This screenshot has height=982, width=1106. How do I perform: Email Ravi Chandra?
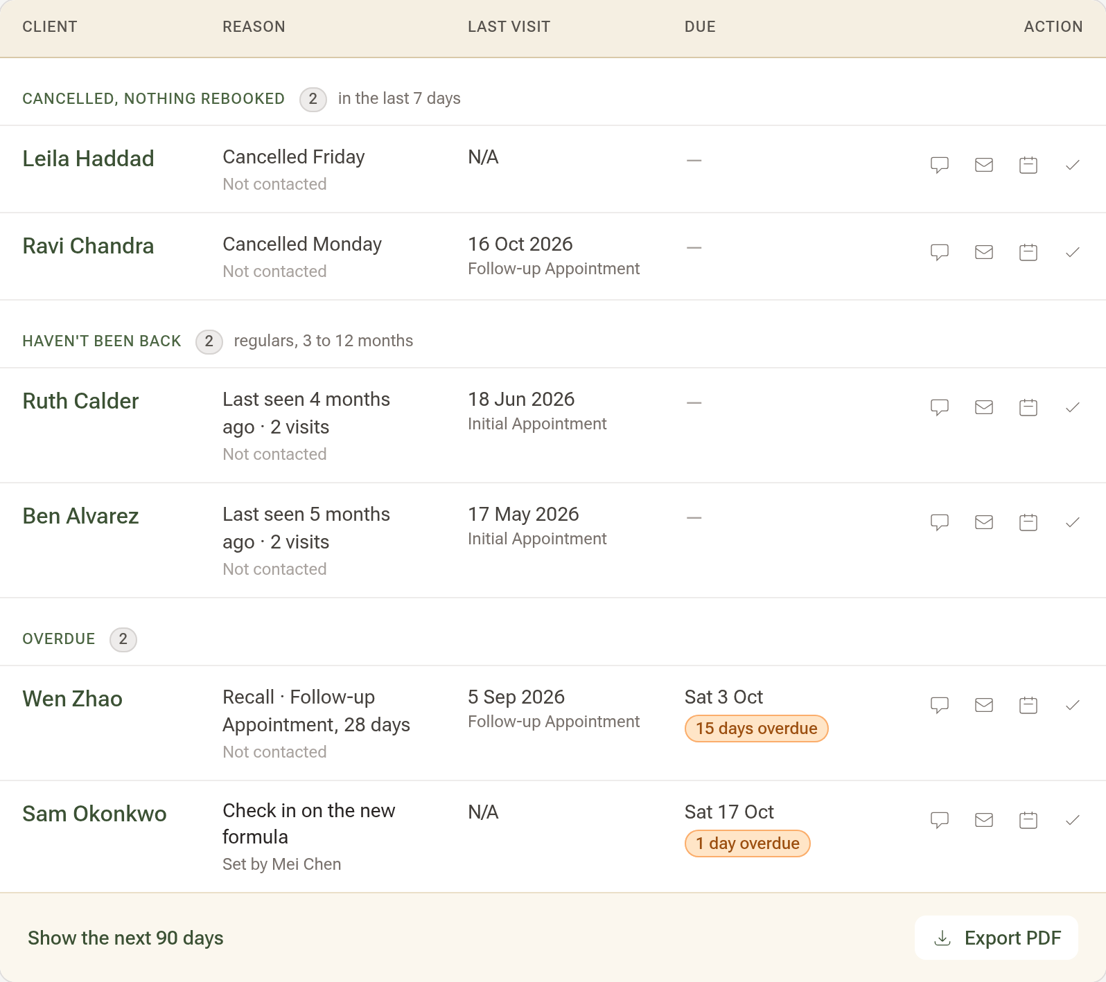click(x=983, y=252)
